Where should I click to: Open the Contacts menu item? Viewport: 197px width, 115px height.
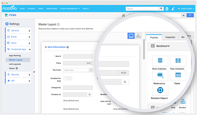[x=31, y=9]
